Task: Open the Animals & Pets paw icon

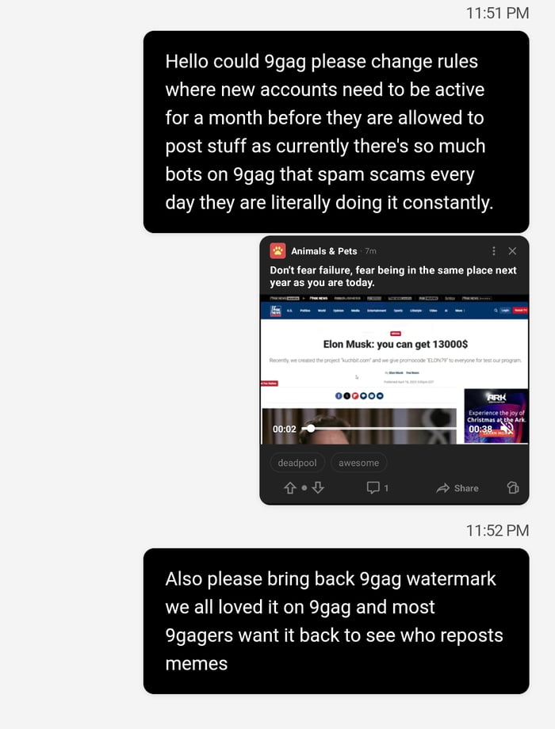Action: (x=277, y=251)
